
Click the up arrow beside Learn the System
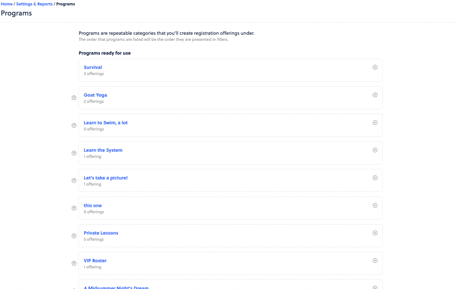(x=74, y=153)
